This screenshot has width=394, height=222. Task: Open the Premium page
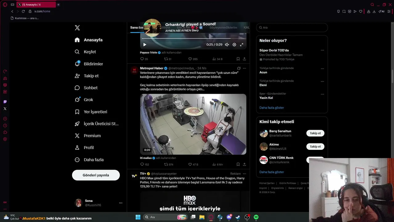point(88,136)
